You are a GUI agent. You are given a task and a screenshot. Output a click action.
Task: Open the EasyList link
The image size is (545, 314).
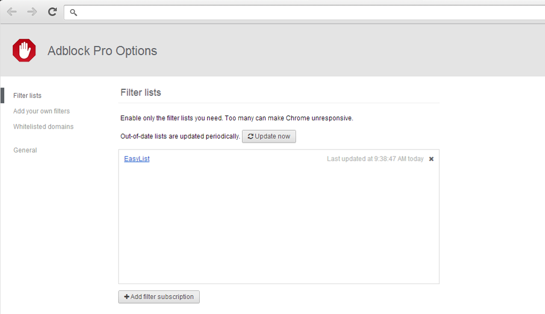click(137, 159)
